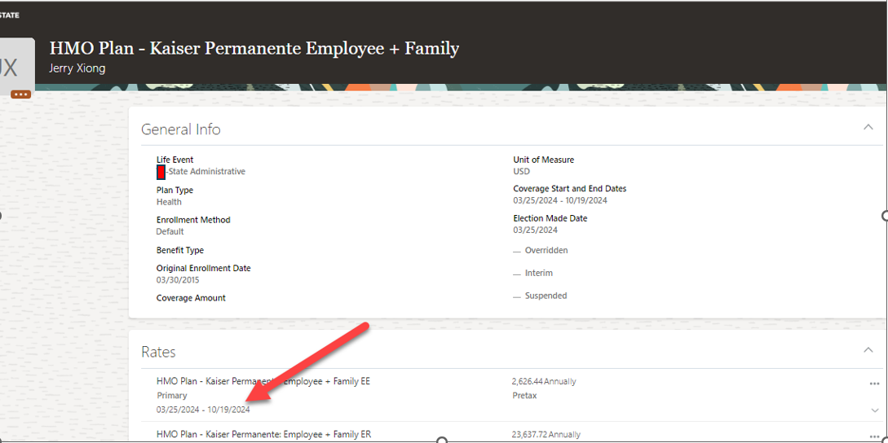Click the Original Enrollment Date label
Viewport: 888px width, 443px height.
point(203,268)
